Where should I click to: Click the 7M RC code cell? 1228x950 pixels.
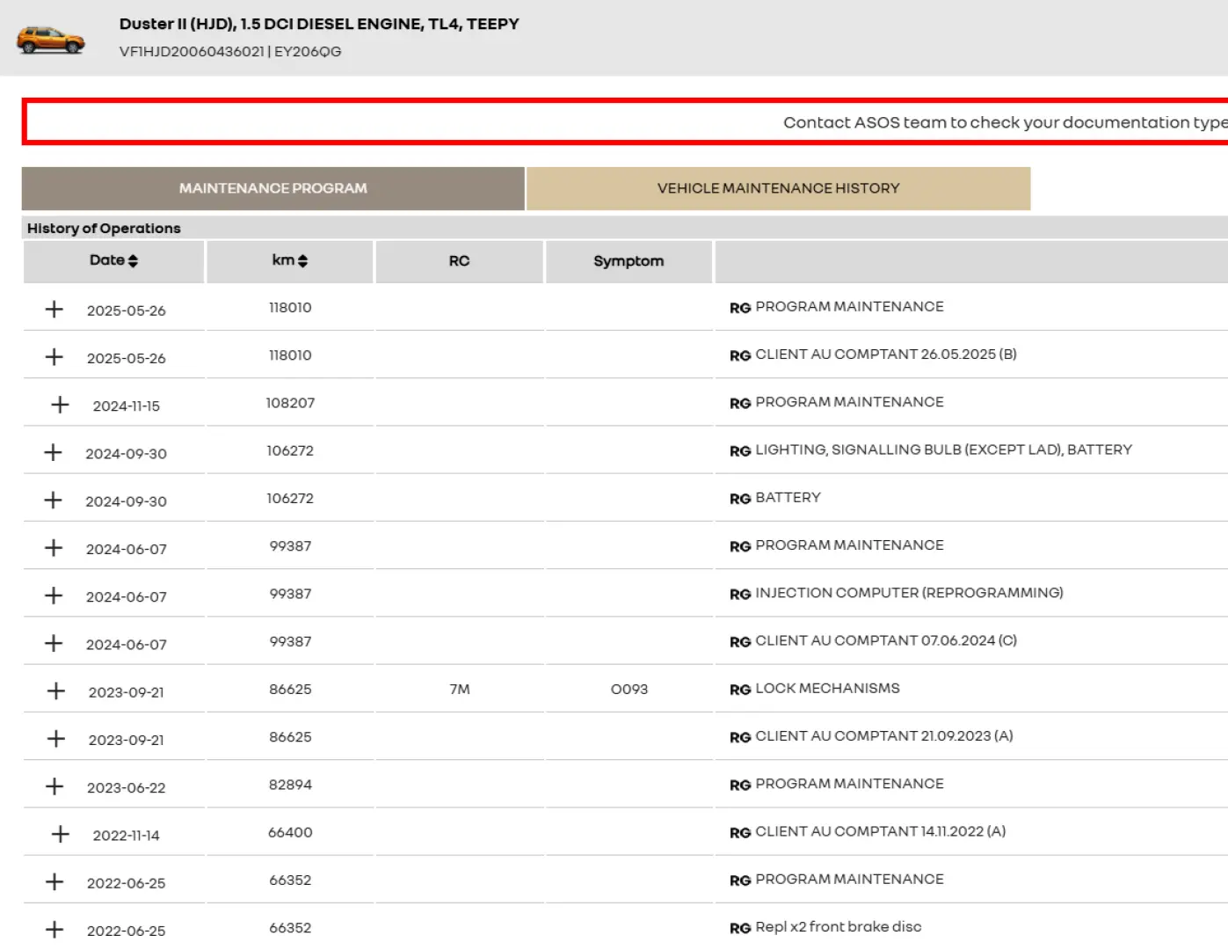460,690
